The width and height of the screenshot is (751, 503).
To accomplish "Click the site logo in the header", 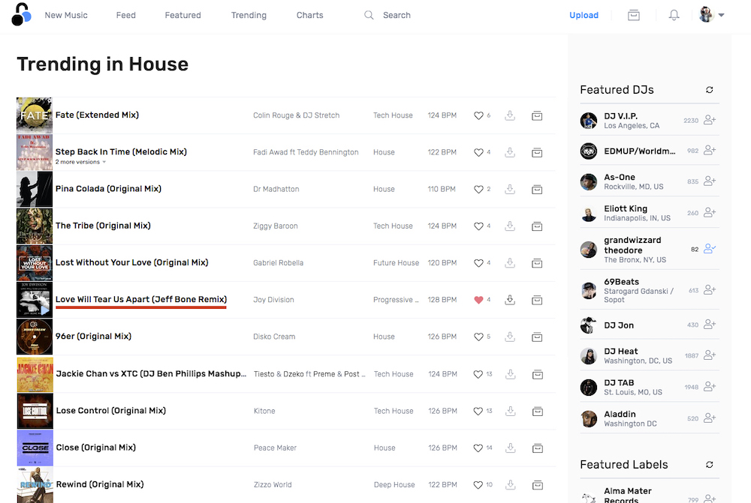I will click(x=21, y=14).
